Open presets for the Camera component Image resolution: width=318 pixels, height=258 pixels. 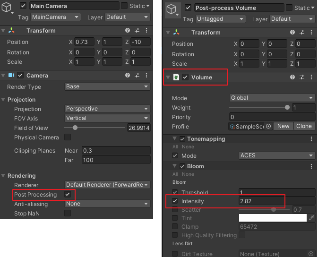pyautogui.click(x=137, y=75)
